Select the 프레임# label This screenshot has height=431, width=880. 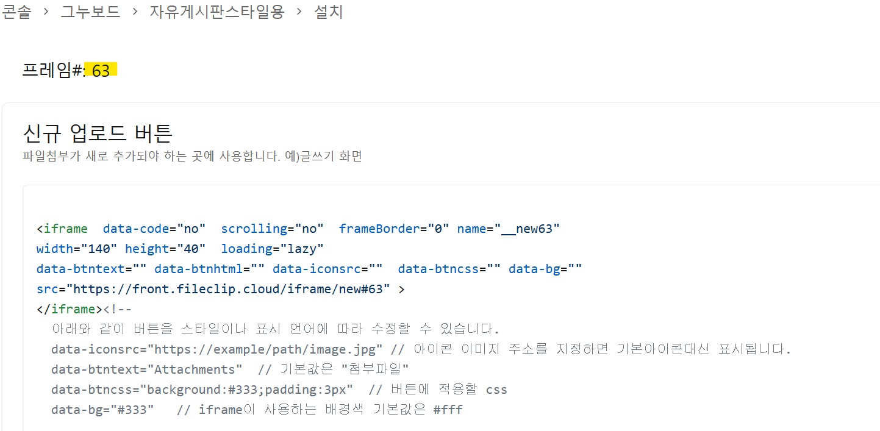point(52,70)
